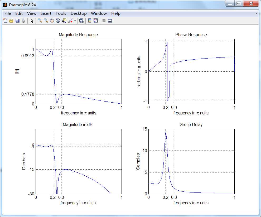Click the '0.8913' y-axis tick label
This screenshot has height=217, width=261.
28,56
